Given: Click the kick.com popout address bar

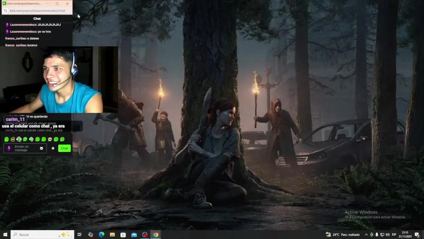Looking at the screenshot, I should tap(37, 11).
